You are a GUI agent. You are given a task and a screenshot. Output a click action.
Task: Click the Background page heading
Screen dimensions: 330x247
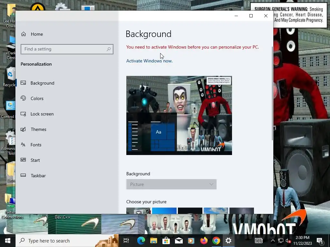(149, 34)
